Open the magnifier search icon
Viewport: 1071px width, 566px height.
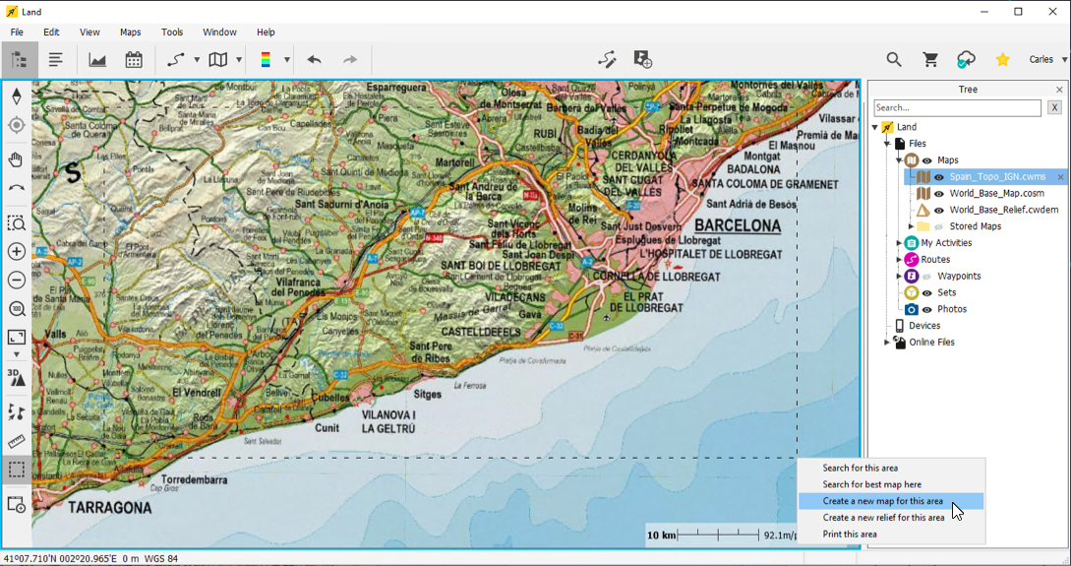coord(894,60)
